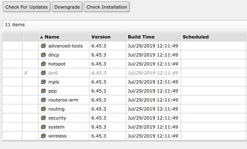Click the Downgrade button
The image size is (247, 149).
coord(67,7)
